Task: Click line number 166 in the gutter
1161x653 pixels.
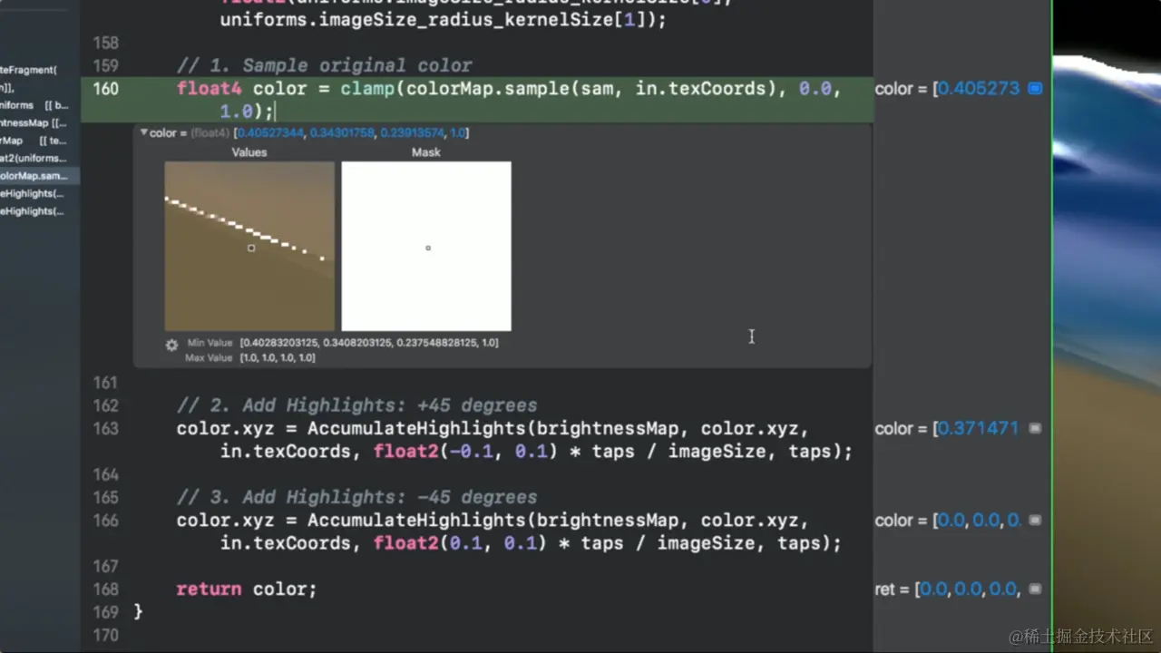Action: point(106,520)
